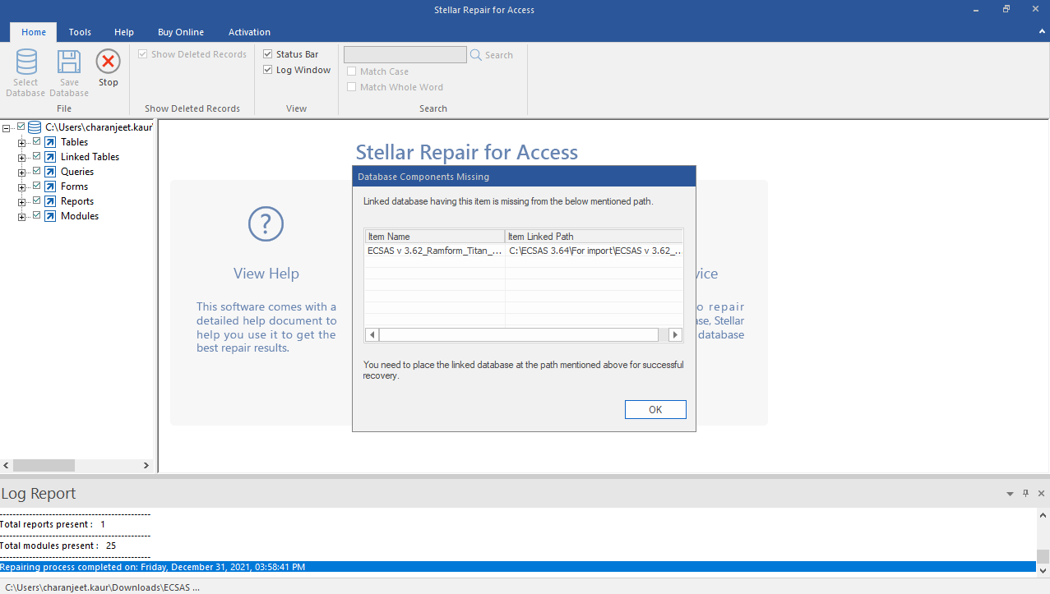Uncheck the Linked Tables checkbox
This screenshot has height=594, width=1050.
click(x=36, y=156)
